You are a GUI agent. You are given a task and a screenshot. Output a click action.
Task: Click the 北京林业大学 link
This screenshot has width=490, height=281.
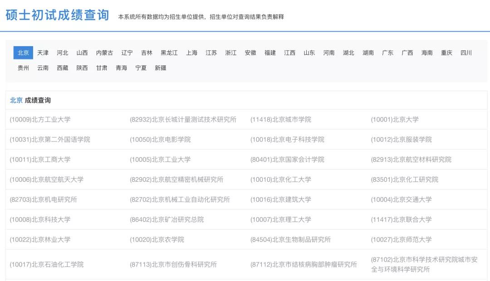(x=40, y=239)
